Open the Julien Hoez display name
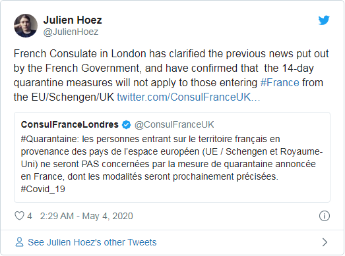 pos(73,20)
